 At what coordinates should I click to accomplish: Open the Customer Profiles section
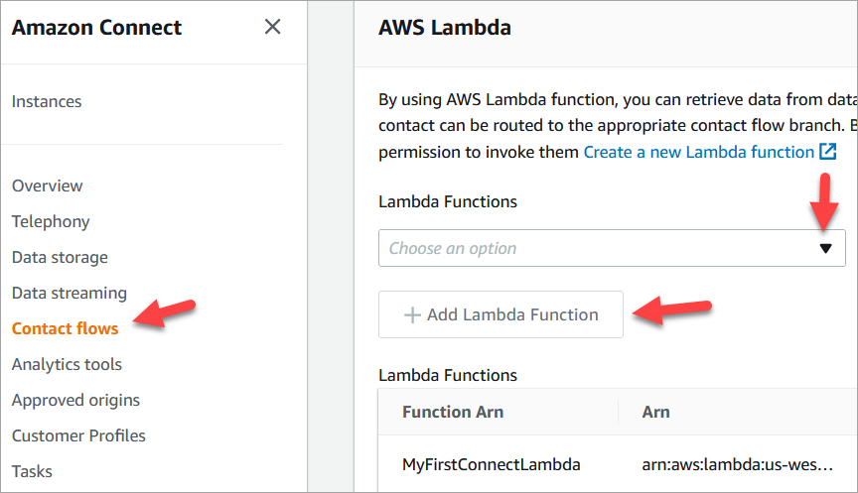pyautogui.click(x=78, y=435)
